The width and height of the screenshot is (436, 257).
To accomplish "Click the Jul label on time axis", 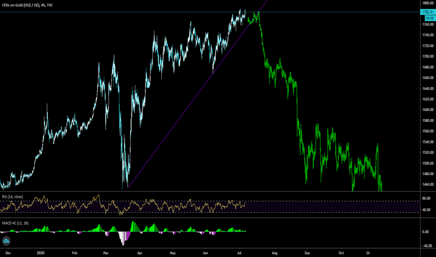I will pos(239,253).
